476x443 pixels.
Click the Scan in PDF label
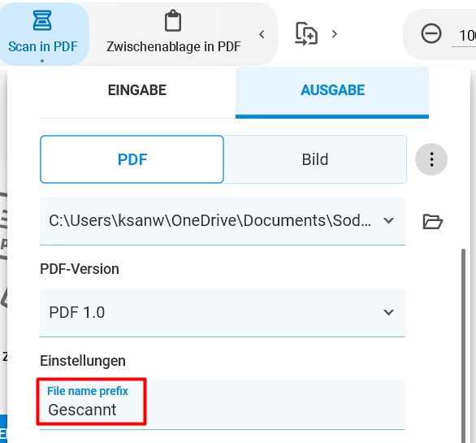coord(43,46)
